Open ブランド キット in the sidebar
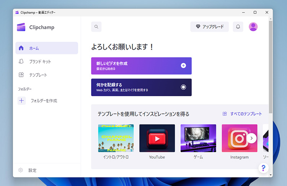The height and width of the screenshot is (186, 287). [x=40, y=61]
